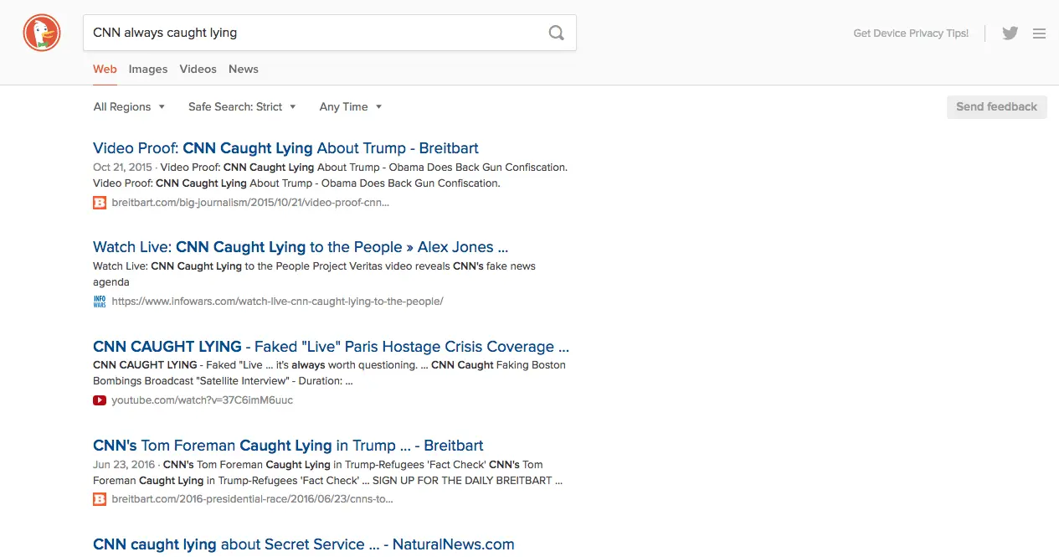Open the All Regions dropdown
Image resolution: width=1059 pixels, height=557 pixels.
point(129,106)
